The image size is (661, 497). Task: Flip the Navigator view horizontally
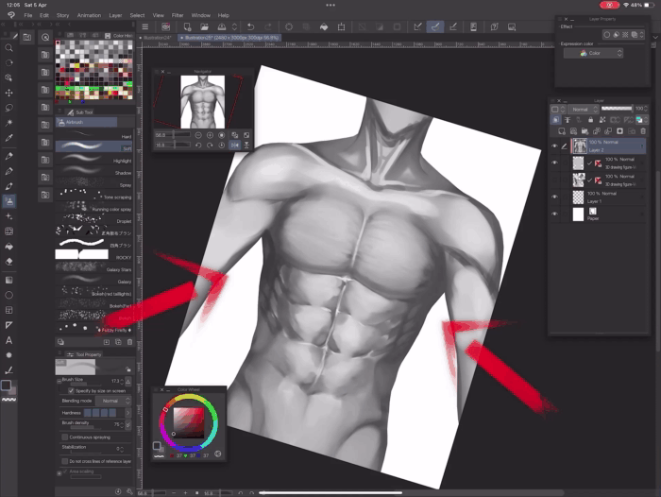pos(235,145)
